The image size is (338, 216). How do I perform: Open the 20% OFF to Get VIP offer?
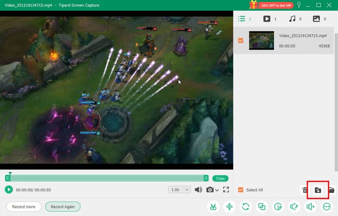271,5
